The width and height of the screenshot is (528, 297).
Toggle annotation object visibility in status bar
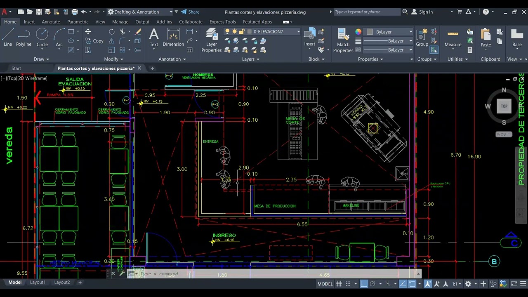[428, 284]
